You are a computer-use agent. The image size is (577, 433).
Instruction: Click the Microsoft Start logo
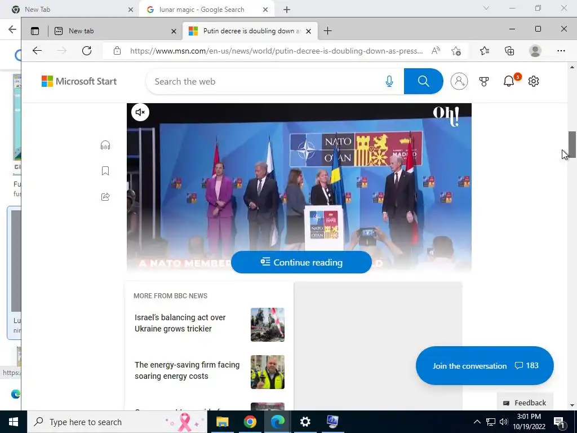pos(79,81)
